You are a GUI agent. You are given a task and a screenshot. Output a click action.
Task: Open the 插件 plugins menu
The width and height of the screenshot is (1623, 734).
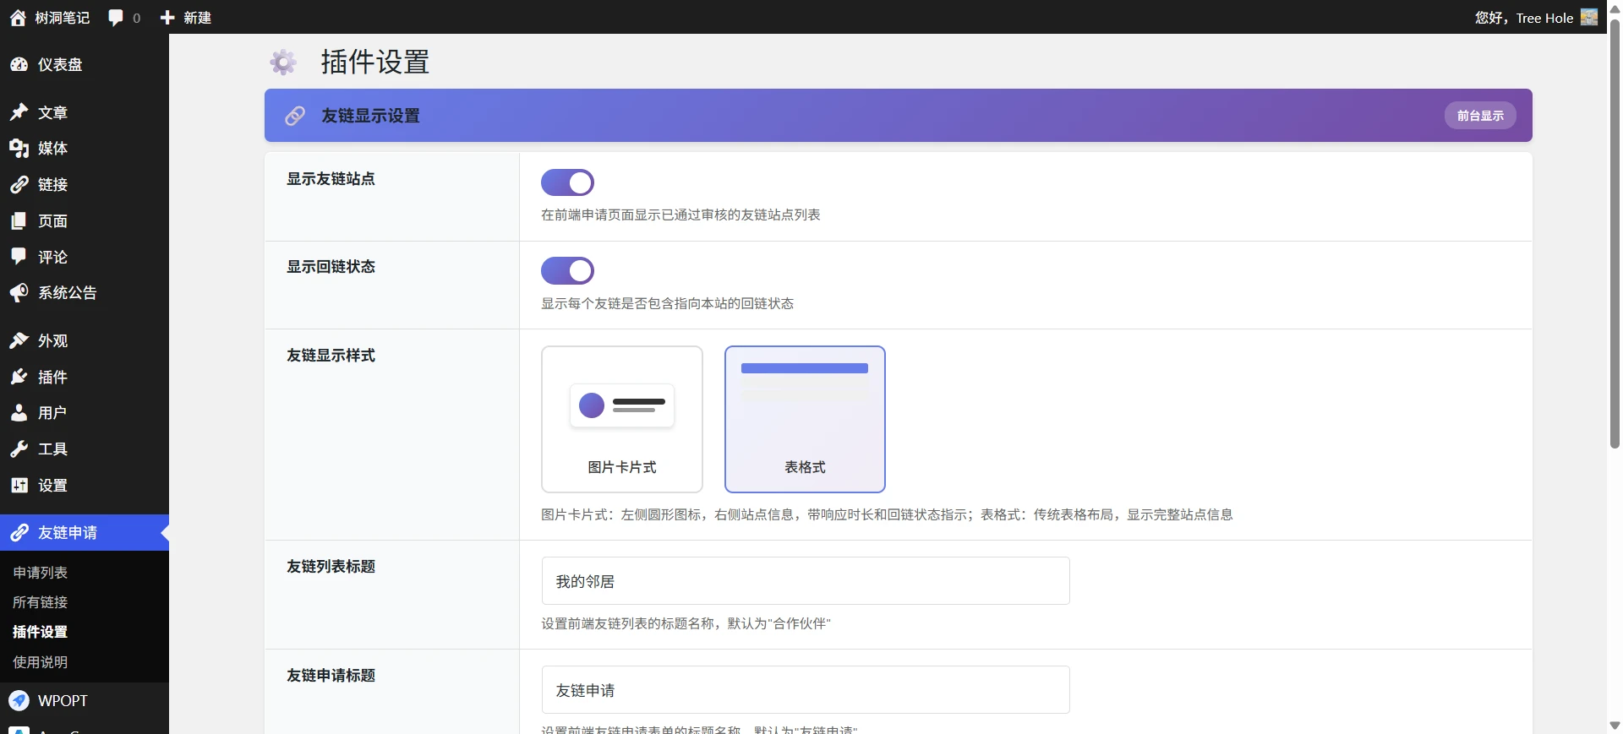click(52, 378)
